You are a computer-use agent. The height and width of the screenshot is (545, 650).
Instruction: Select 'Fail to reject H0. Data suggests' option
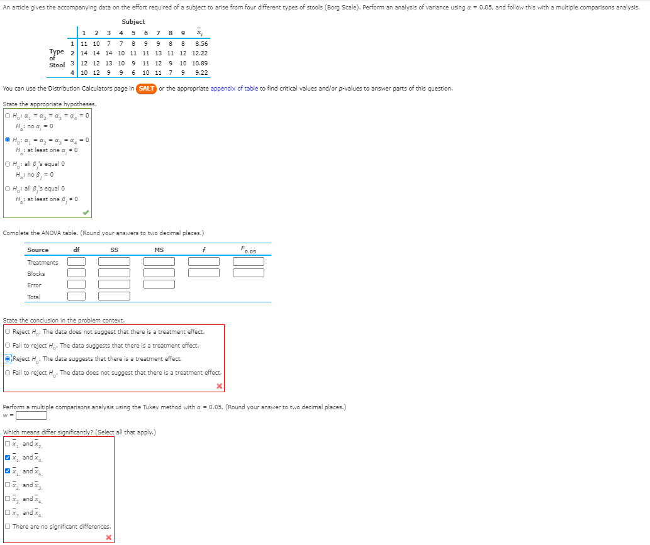click(8, 345)
